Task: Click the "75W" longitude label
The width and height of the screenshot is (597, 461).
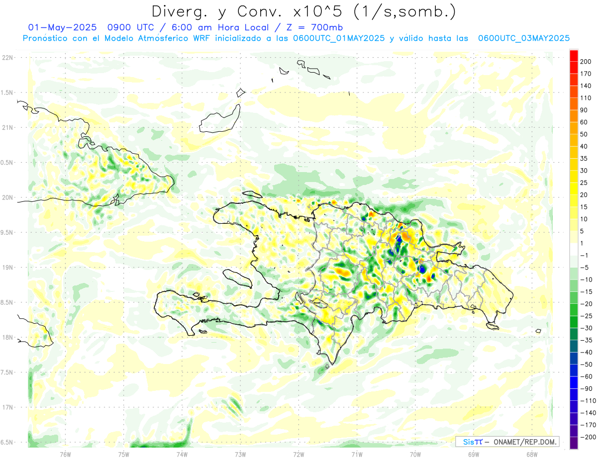Action: (123, 454)
